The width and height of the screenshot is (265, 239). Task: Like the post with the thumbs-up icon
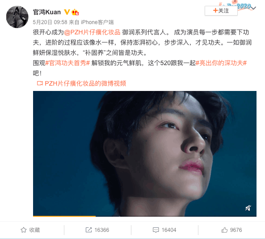click(224, 230)
